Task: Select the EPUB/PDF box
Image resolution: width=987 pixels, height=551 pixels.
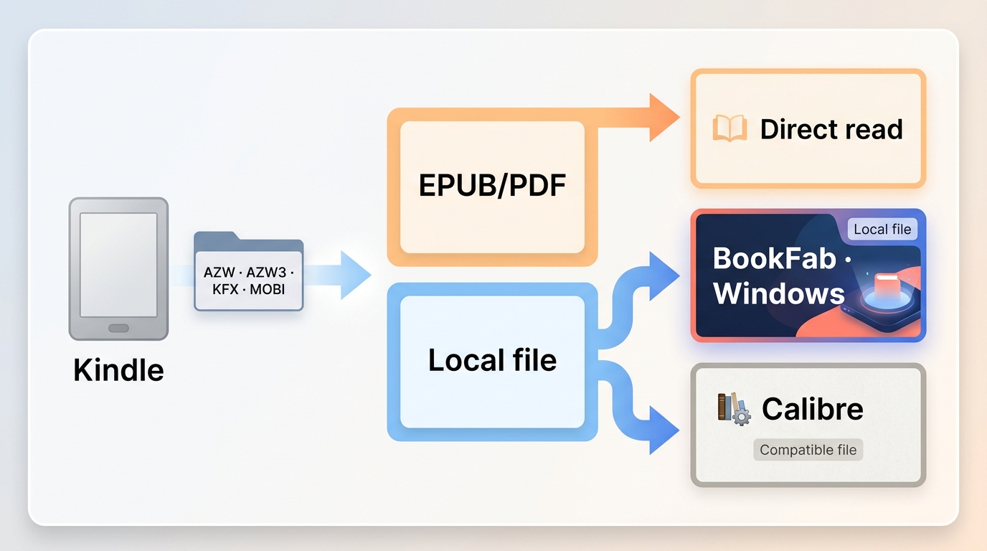Action: [492, 187]
